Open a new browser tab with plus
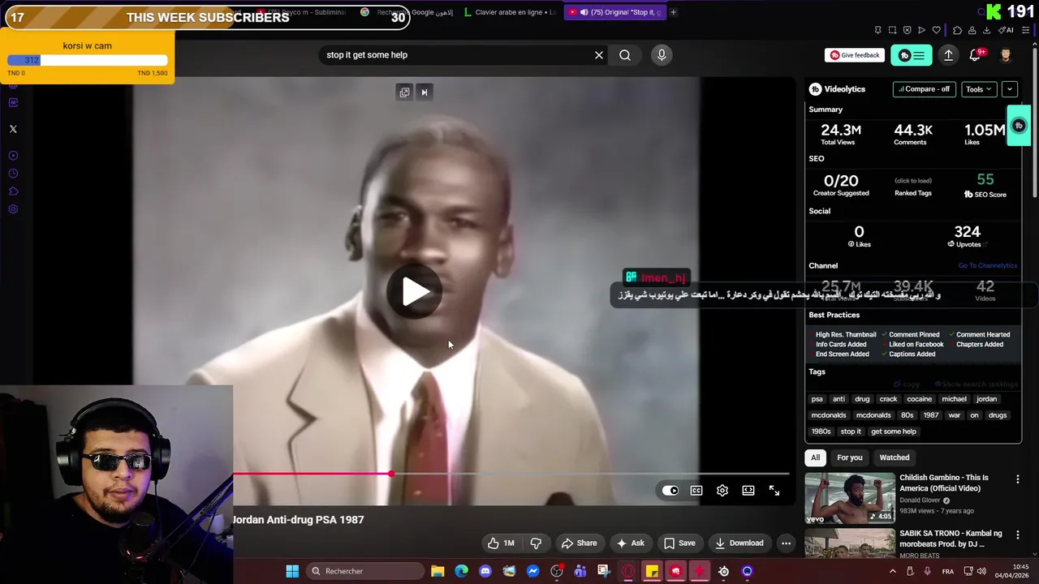 coord(673,12)
